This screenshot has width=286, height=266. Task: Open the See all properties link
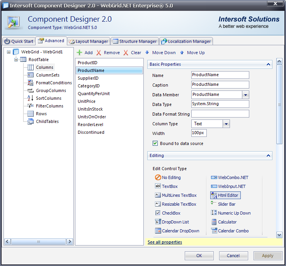(165, 242)
